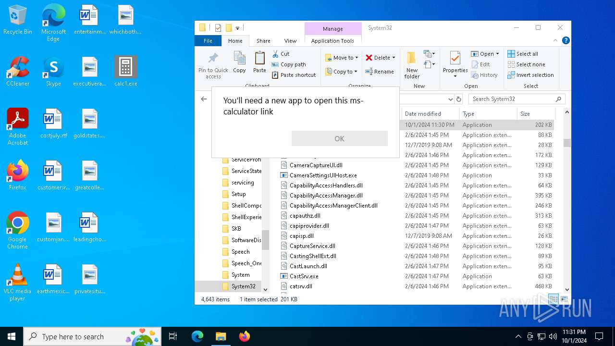Open the Properties ribbon button

455,65
